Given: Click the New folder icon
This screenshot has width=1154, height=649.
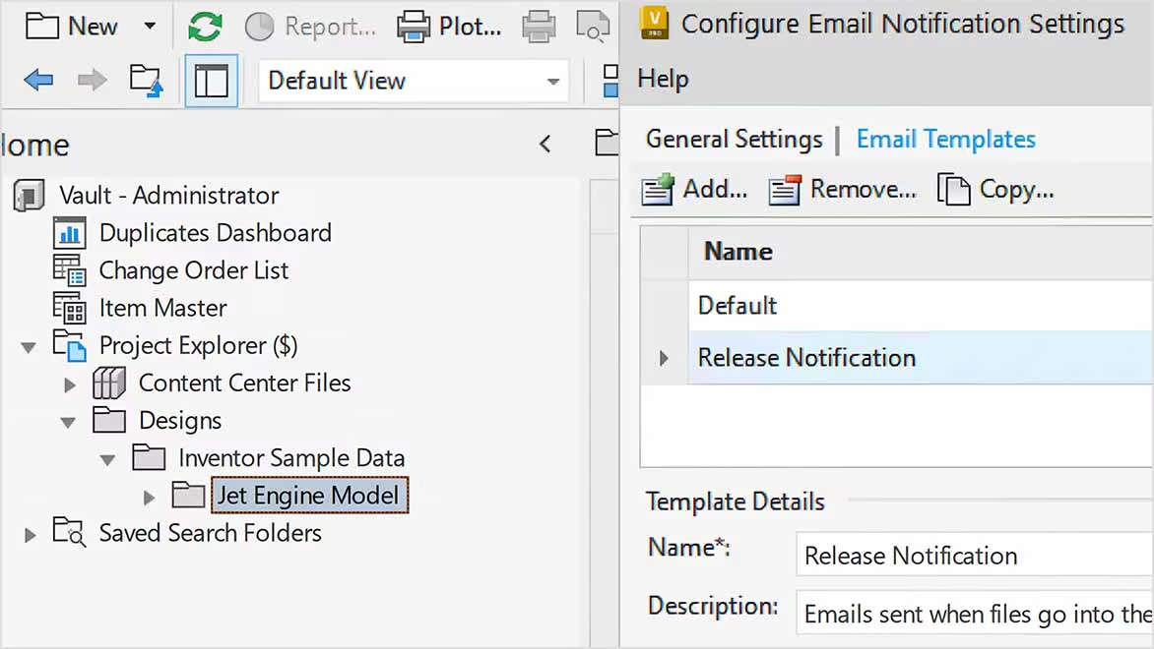Looking at the screenshot, I should 42,27.
